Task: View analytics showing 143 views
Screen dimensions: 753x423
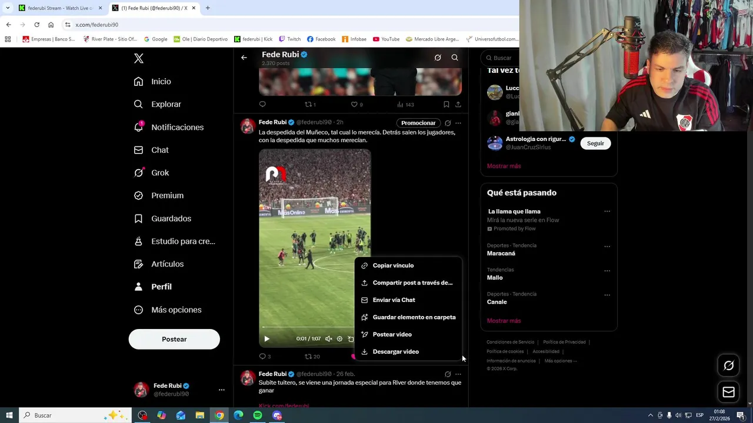Action: pyautogui.click(x=405, y=105)
